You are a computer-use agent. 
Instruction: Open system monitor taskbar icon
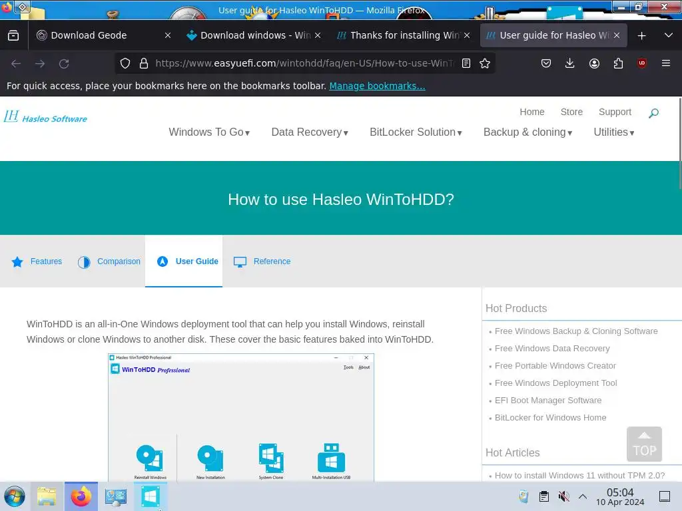[x=116, y=496]
